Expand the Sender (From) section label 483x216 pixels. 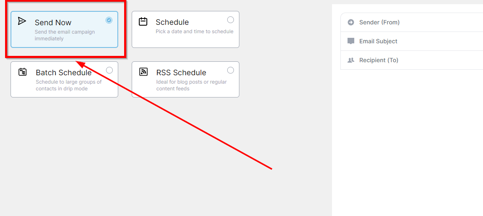379,22
